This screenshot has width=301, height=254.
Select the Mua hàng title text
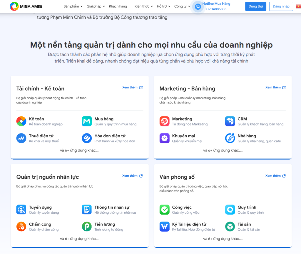[104, 119]
